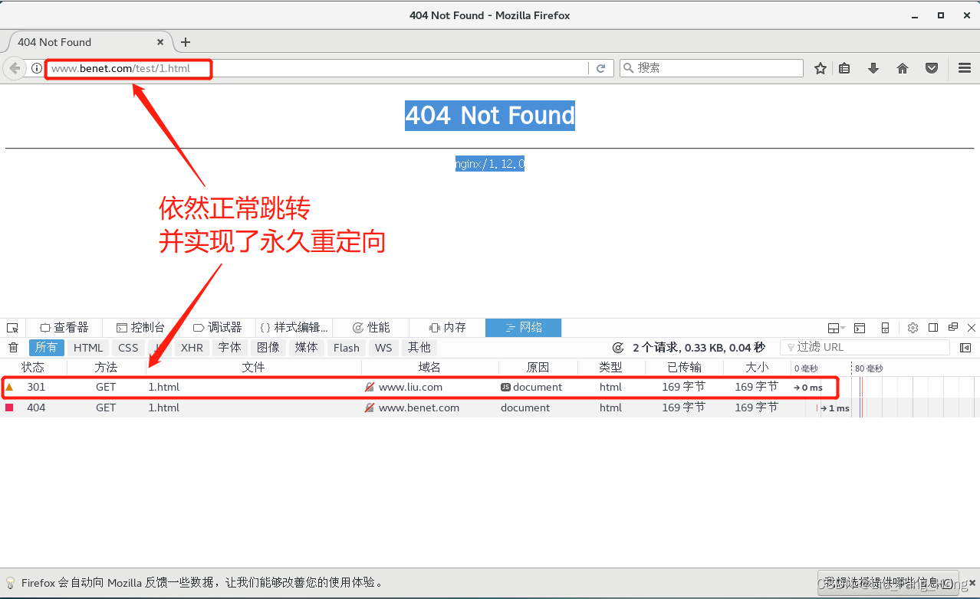Image resolution: width=980 pixels, height=599 pixels.
Task: Toggle the network details side pane icon
Action: click(x=965, y=348)
